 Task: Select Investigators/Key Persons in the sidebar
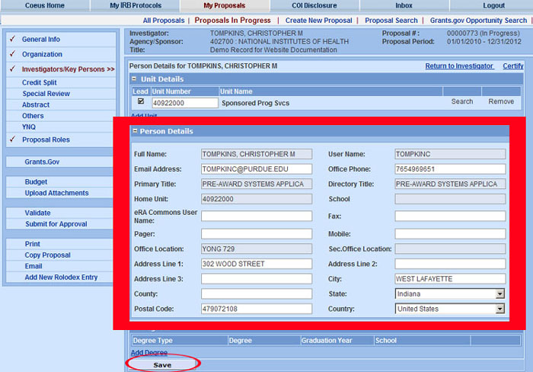coord(68,69)
